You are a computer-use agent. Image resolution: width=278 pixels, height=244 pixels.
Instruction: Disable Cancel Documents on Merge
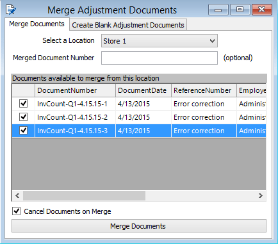[17, 211]
